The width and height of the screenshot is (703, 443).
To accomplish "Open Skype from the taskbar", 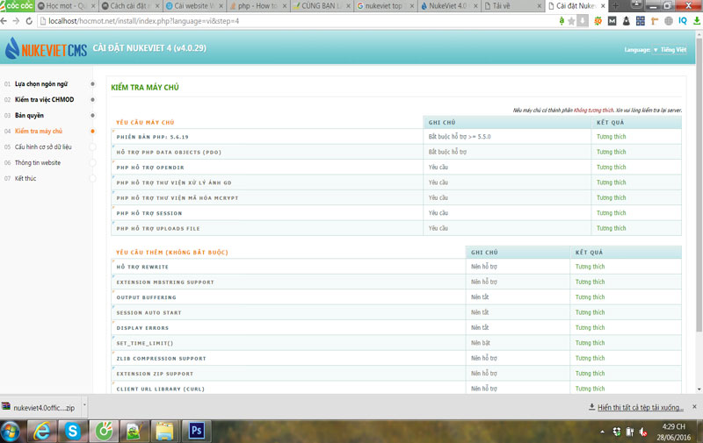I will click(x=73, y=431).
